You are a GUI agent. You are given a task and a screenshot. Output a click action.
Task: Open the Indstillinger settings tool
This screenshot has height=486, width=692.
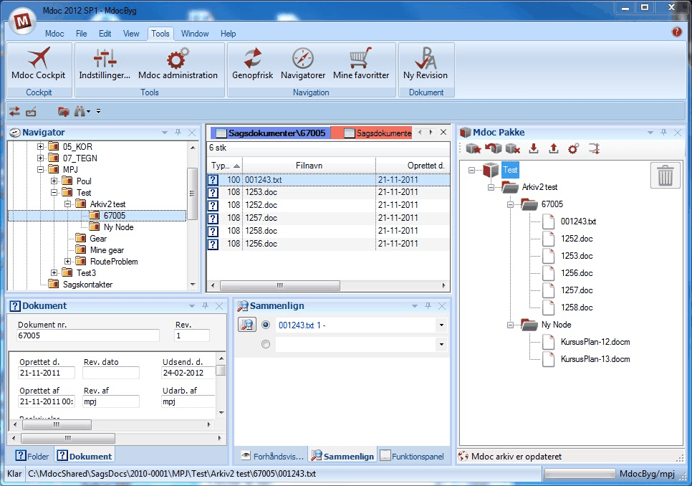tap(105, 64)
